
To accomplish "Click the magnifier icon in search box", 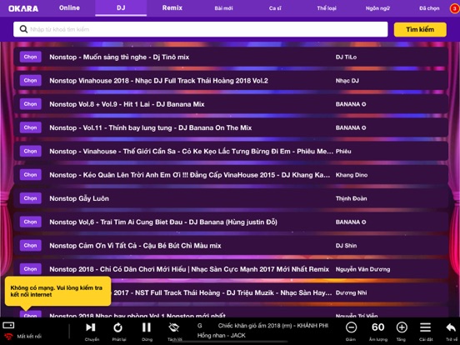I will tap(23, 29).
